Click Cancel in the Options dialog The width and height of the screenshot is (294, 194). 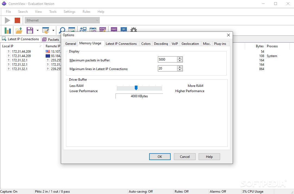(185, 157)
